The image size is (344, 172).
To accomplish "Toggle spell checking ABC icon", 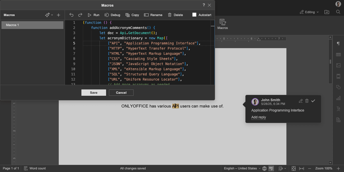I will [x=271, y=168].
